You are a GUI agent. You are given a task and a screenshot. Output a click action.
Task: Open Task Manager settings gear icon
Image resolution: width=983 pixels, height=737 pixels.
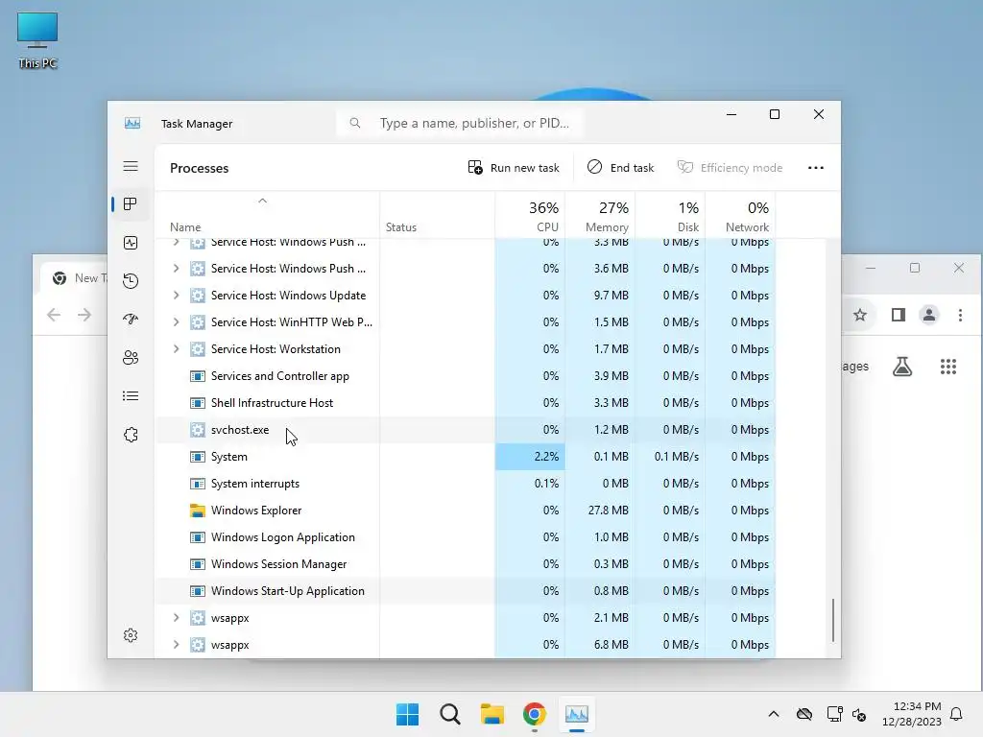point(131,635)
